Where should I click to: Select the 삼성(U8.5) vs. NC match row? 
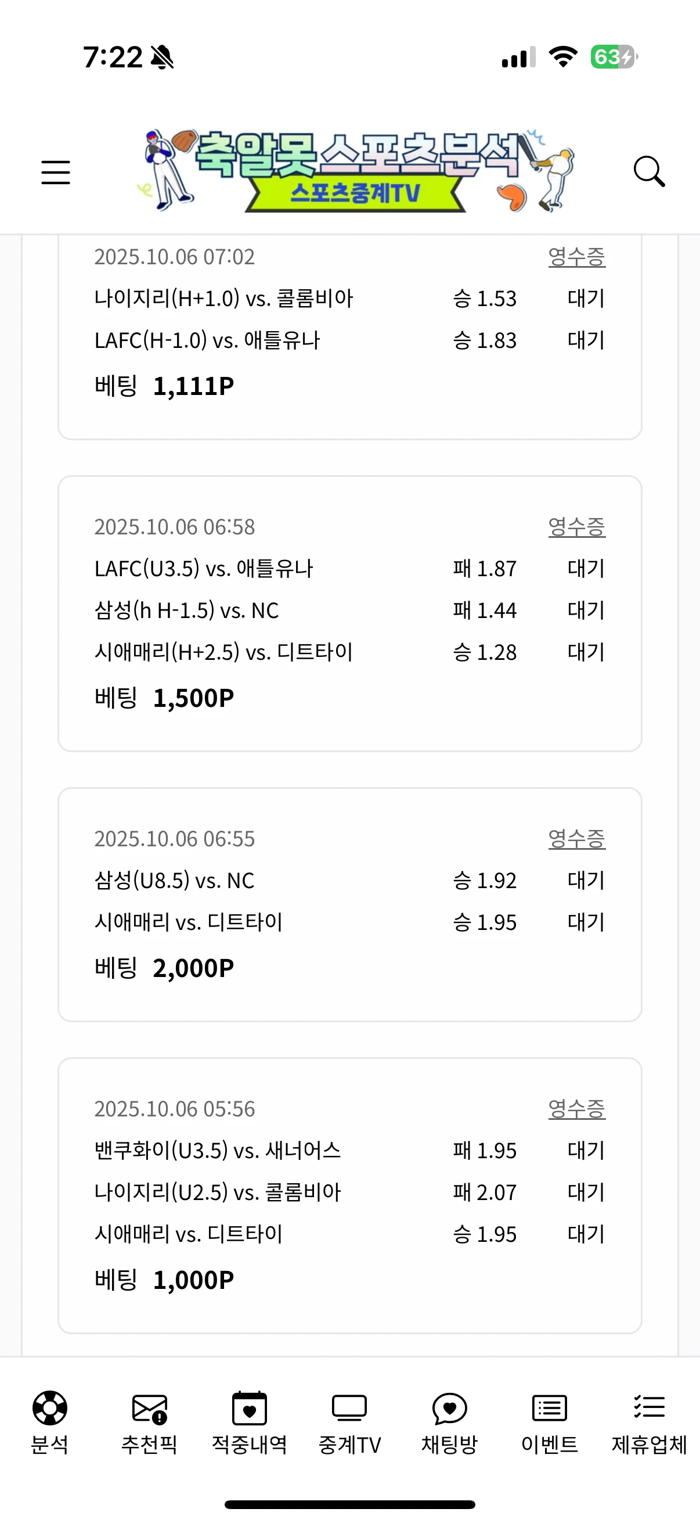[174, 881]
